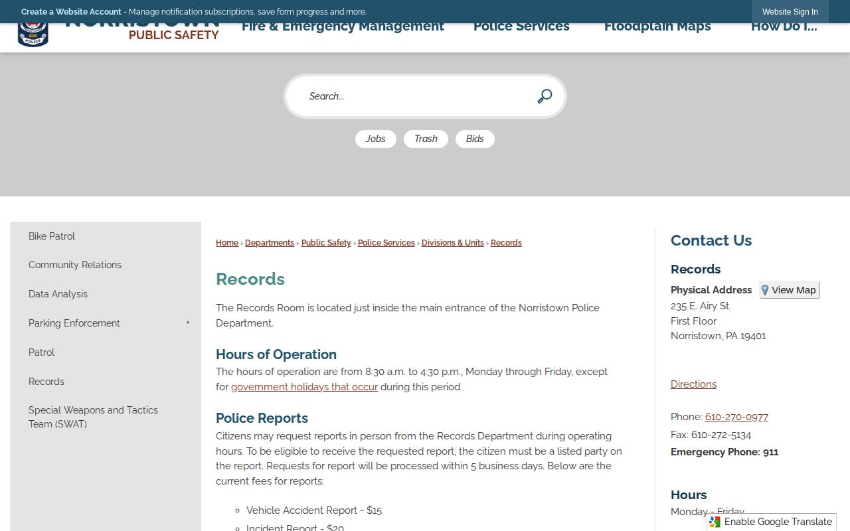Open the Floodplain Maps menu
The image size is (850, 531).
pyautogui.click(x=657, y=27)
